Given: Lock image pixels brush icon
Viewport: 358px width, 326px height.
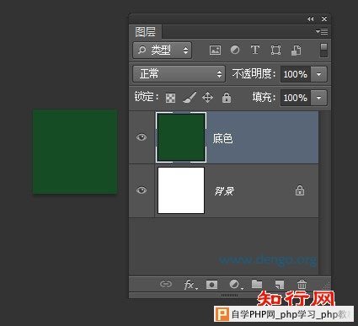Looking at the screenshot, I should coord(190,98).
